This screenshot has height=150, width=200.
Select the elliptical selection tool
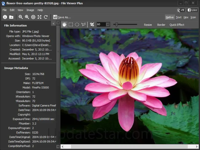point(77,25)
